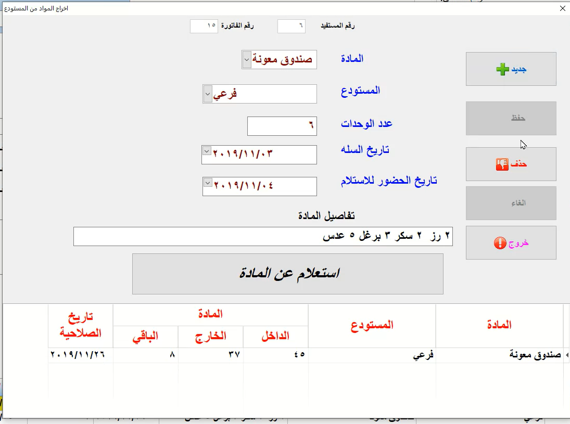
Task: Click the خروج exit button
Action: coord(511,243)
